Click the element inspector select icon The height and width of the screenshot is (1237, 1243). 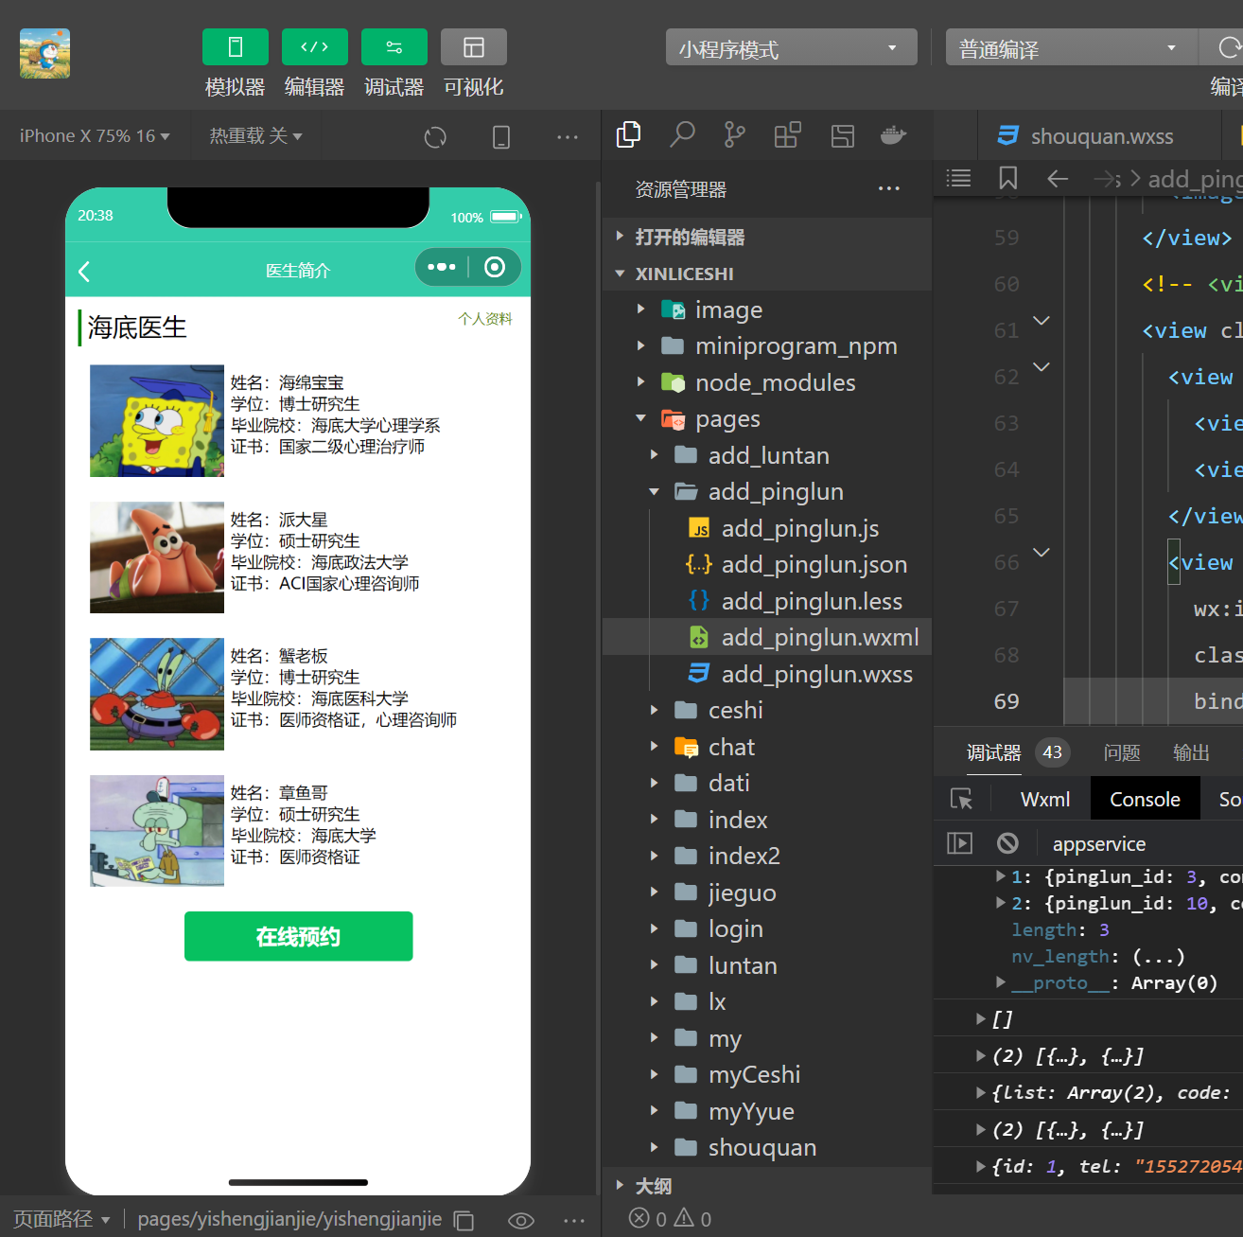(961, 800)
